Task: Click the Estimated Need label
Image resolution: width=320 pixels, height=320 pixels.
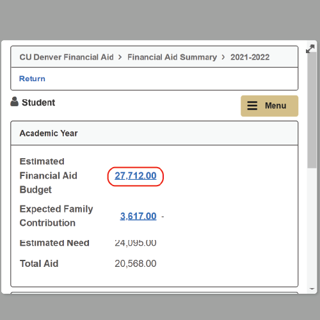Action: 54,243
